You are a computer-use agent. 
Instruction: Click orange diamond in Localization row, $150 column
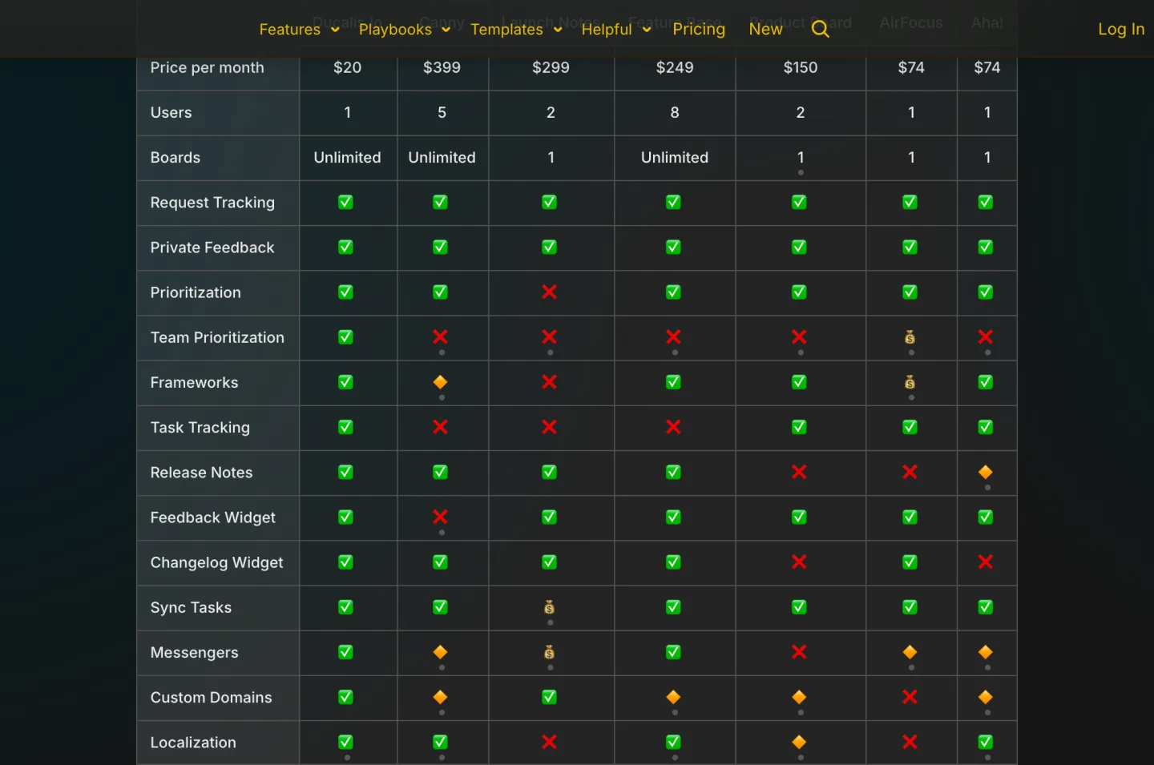click(x=799, y=742)
